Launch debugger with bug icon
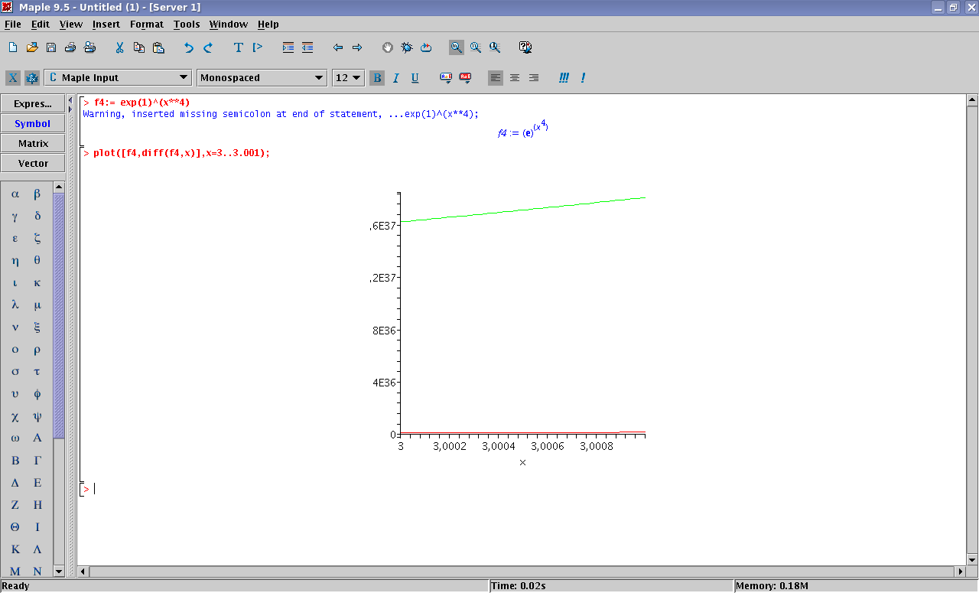This screenshot has width=979, height=593. (x=407, y=47)
